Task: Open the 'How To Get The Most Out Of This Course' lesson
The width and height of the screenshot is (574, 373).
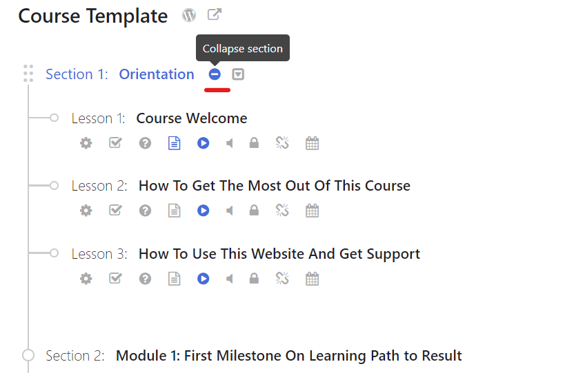Action: point(274,186)
